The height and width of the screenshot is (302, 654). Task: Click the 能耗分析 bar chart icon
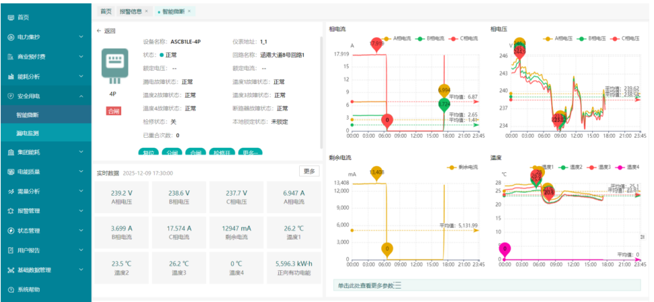[10, 77]
